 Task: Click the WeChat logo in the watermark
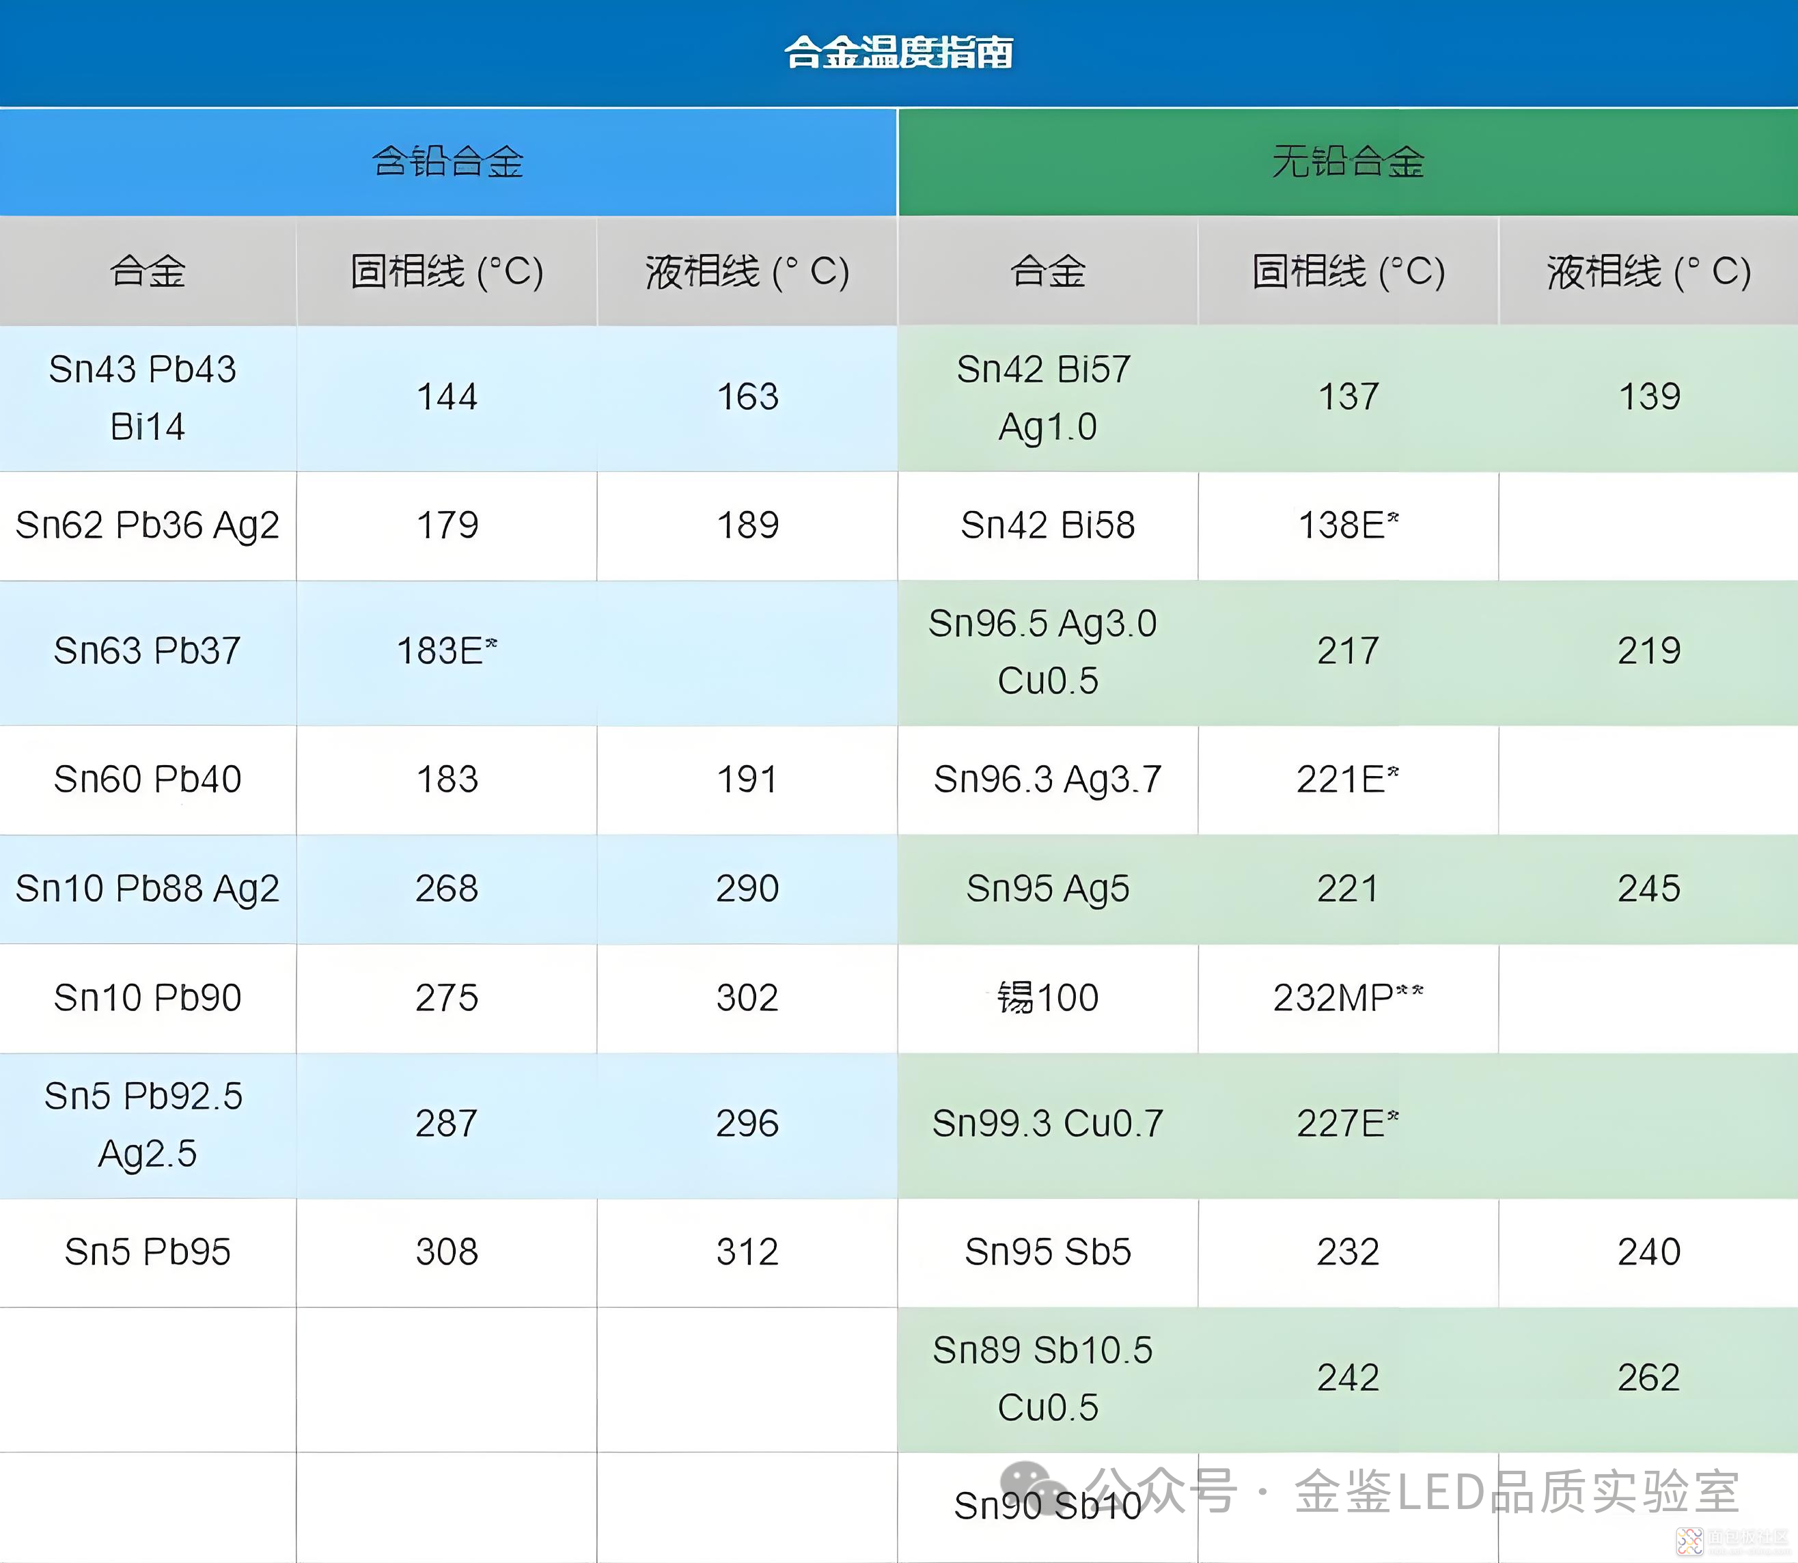click(1034, 1488)
